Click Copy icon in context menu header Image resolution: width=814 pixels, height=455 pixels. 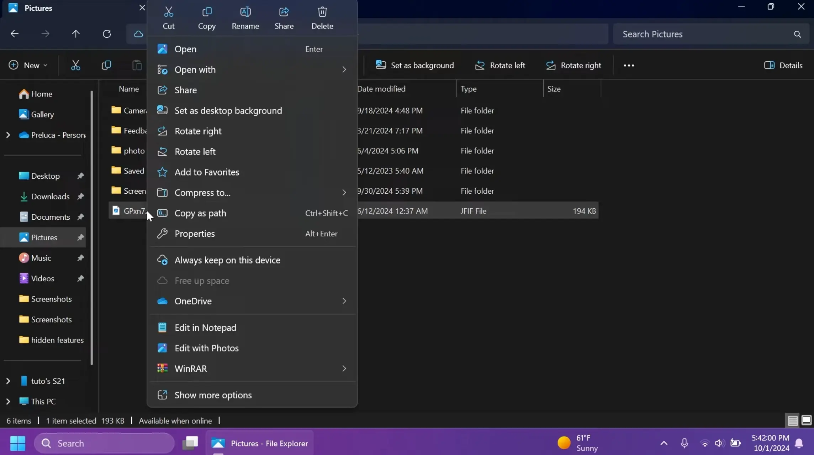tap(207, 12)
